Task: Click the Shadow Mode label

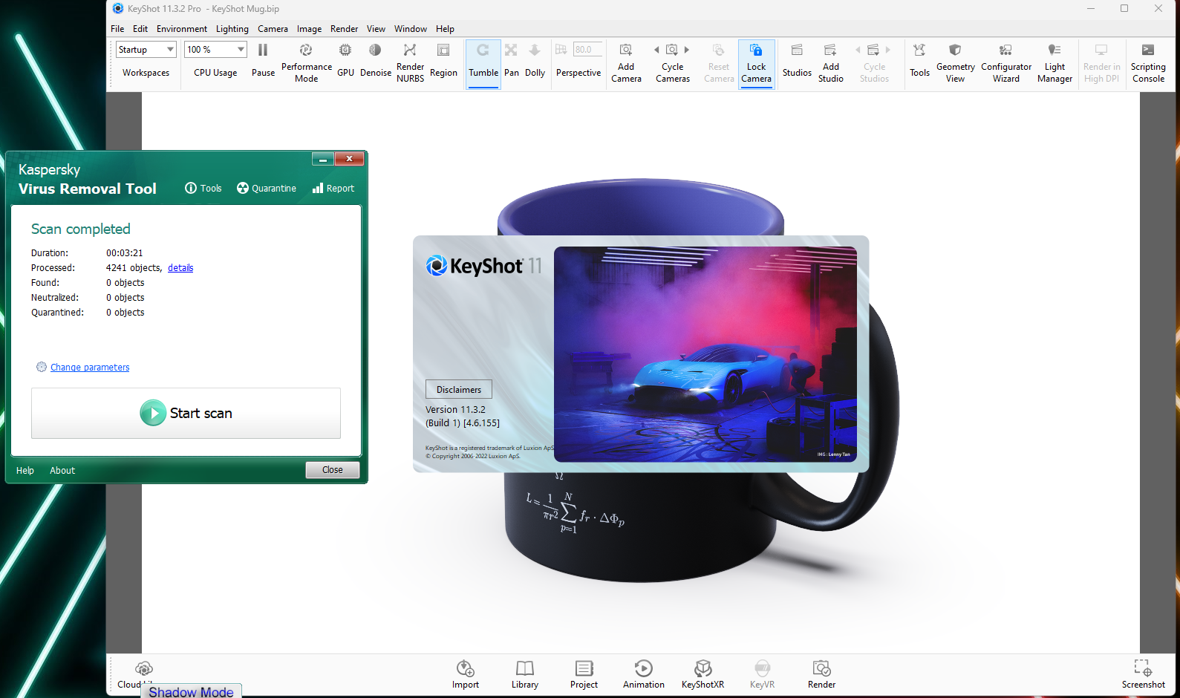Action: [191, 692]
